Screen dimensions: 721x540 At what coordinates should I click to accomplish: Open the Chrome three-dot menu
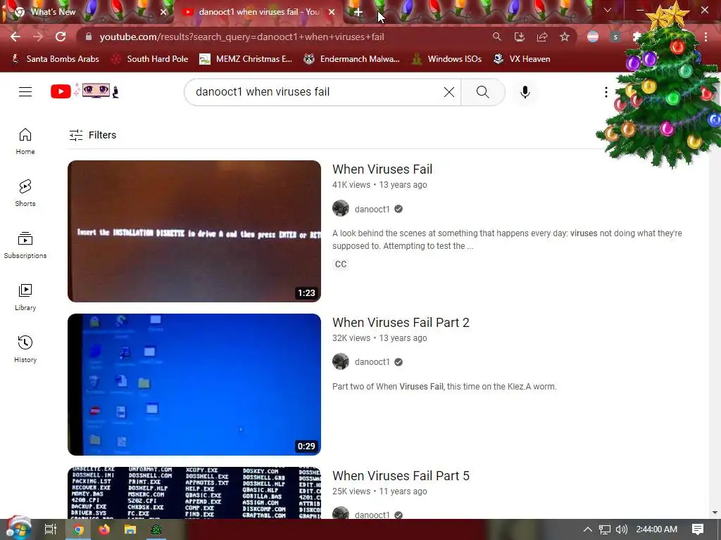(x=706, y=37)
